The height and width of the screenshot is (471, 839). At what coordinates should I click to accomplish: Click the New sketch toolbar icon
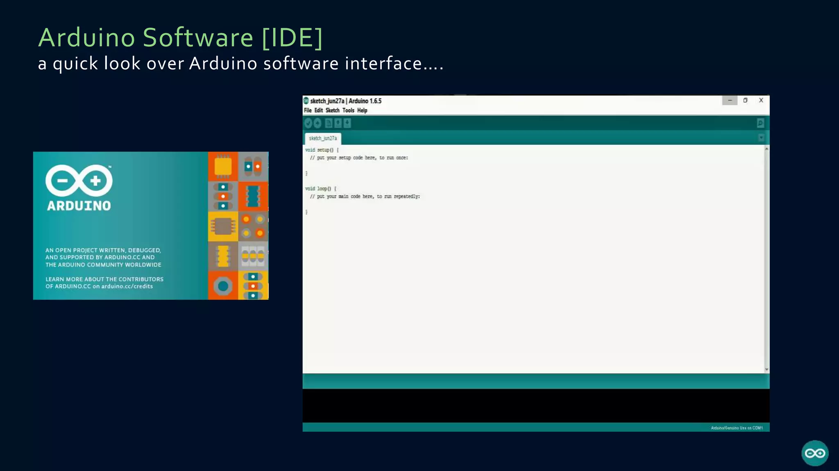329,123
